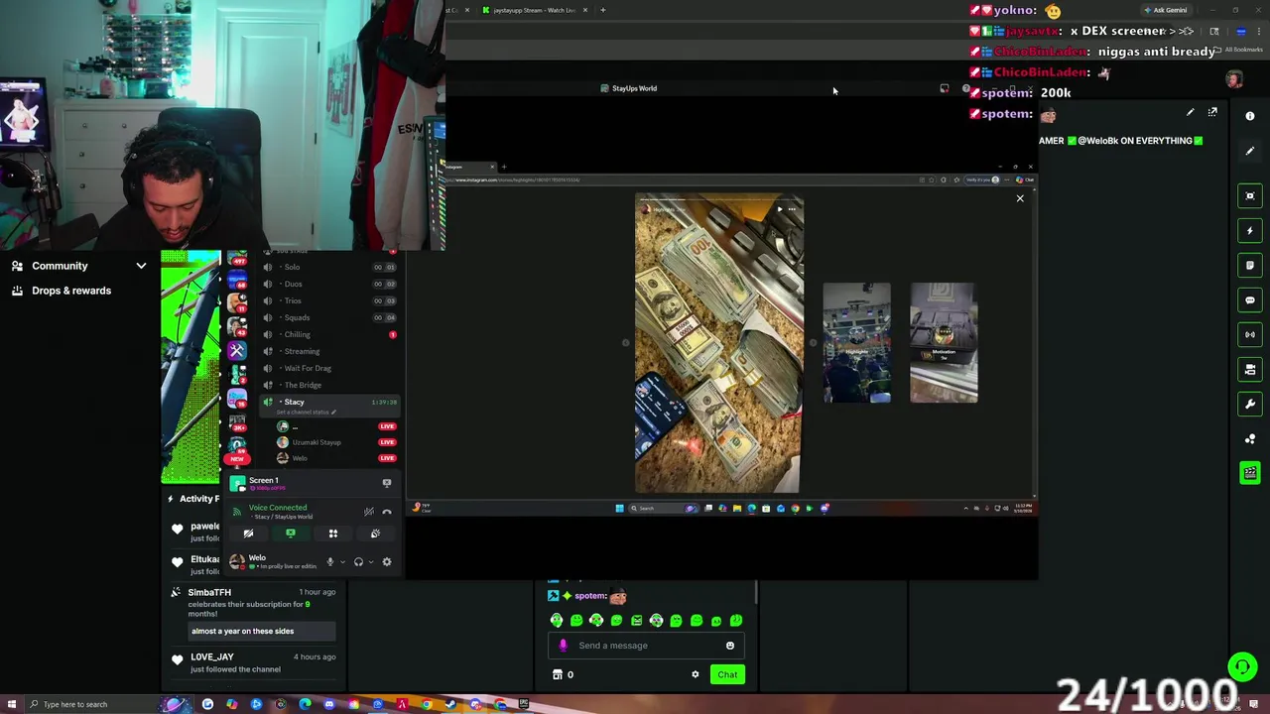Open the chat bubble icon in right sidebar
This screenshot has width=1270, height=714.
[x=1250, y=299]
